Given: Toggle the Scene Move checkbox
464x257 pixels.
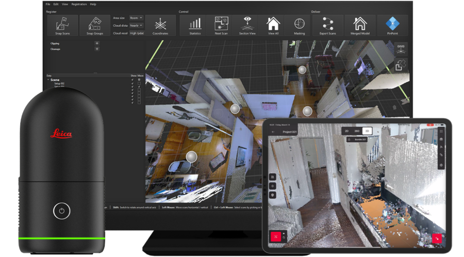Looking at the screenshot, I should point(139,80).
